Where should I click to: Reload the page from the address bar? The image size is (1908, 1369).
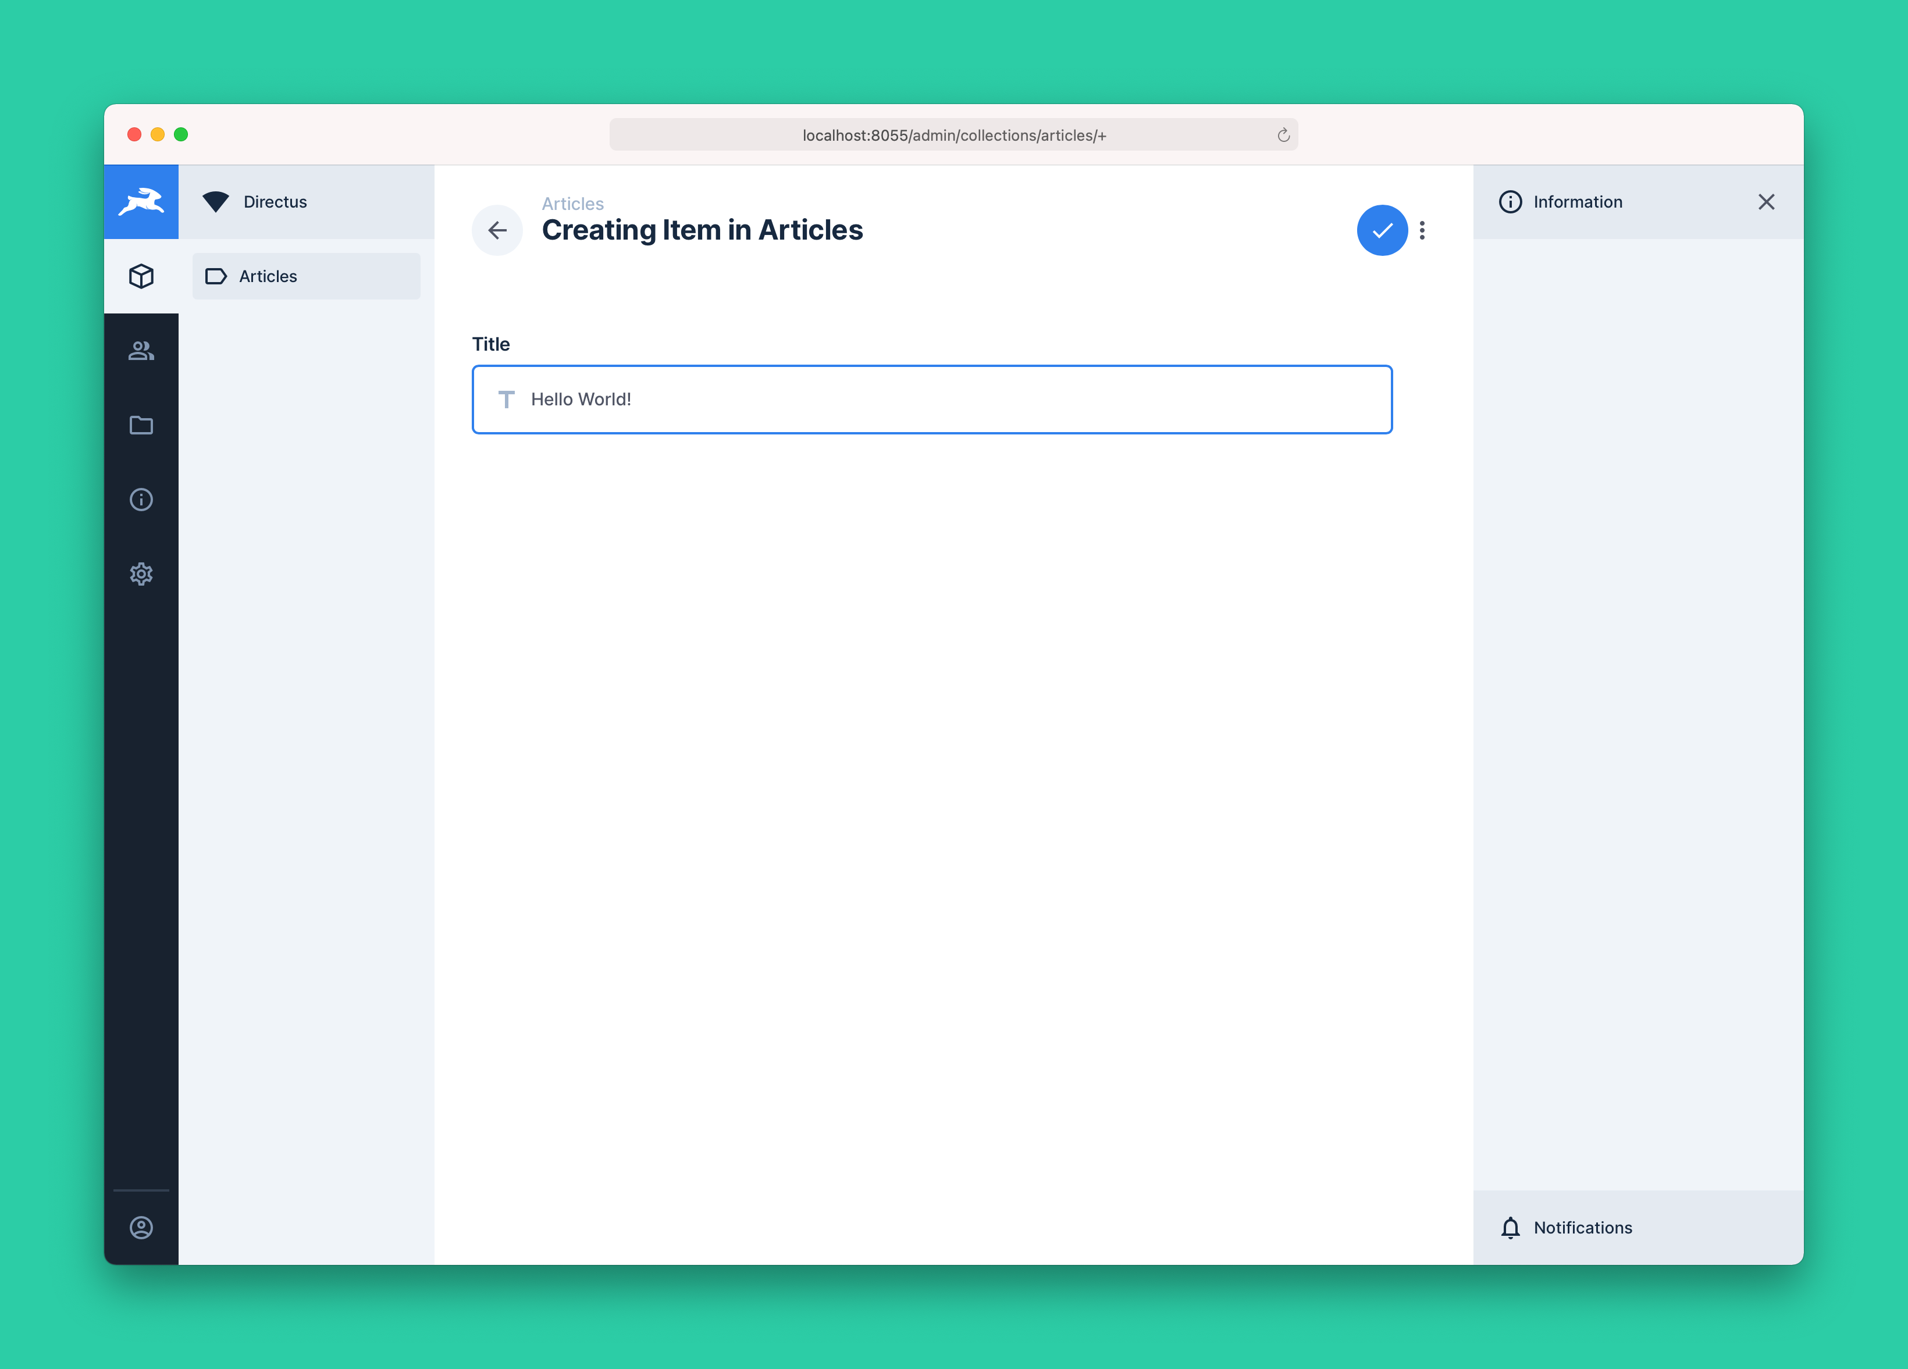coord(1283,136)
